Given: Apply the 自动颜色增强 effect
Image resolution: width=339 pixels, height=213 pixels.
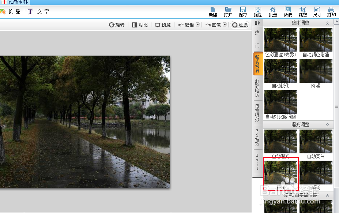Looking at the screenshot, I should pos(316,42).
